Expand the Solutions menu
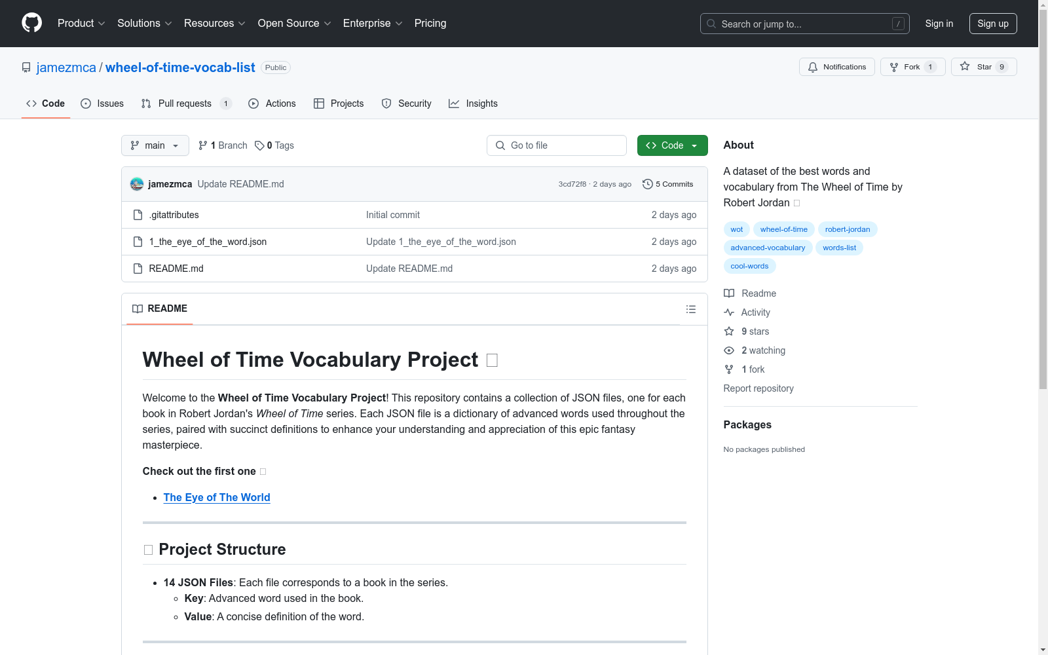Viewport: 1048px width, 655px height. [145, 24]
